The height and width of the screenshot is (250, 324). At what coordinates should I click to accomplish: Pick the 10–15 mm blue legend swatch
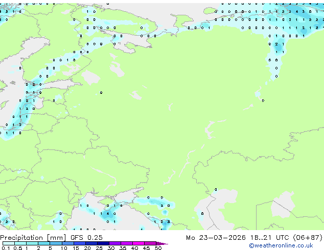click(68, 243)
